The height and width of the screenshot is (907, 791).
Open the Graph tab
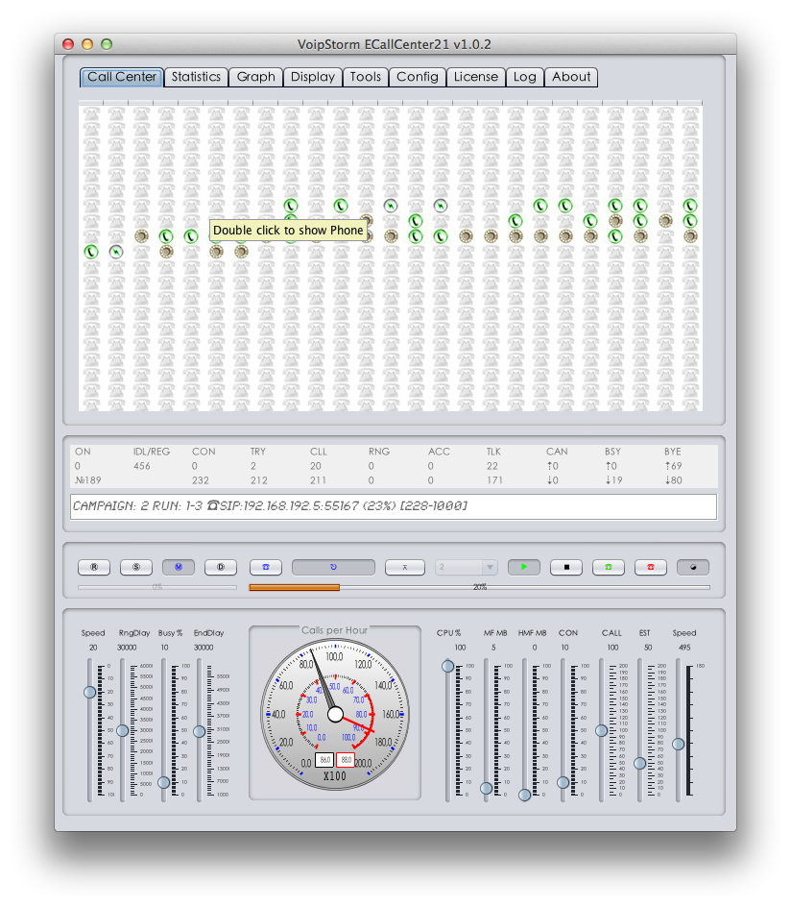tap(256, 77)
